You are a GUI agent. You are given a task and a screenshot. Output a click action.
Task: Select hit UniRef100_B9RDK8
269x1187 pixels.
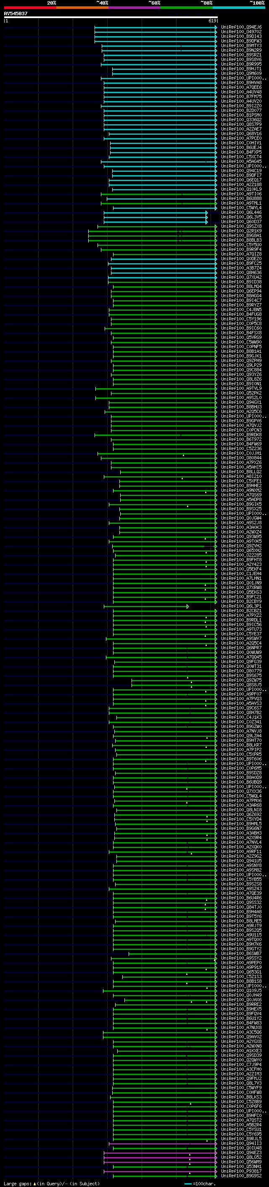[x=241, y=435]
